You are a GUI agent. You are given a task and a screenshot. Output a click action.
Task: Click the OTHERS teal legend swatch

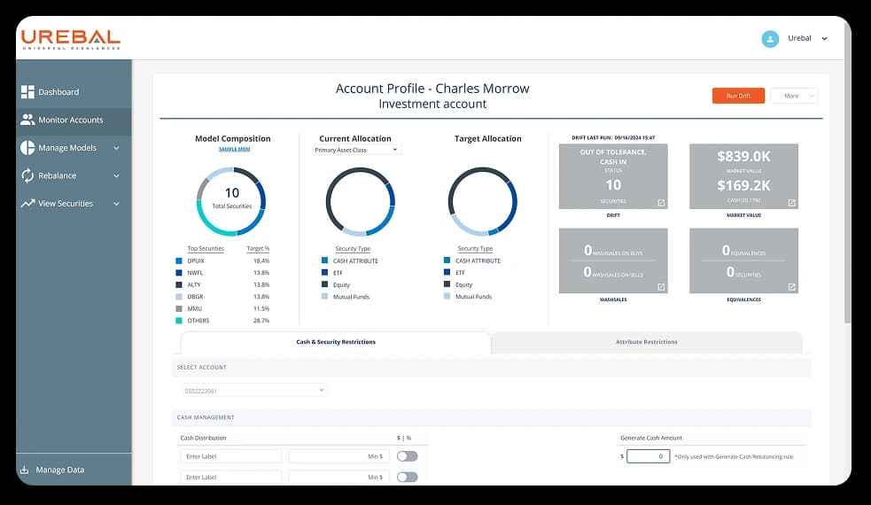point(179,321)
